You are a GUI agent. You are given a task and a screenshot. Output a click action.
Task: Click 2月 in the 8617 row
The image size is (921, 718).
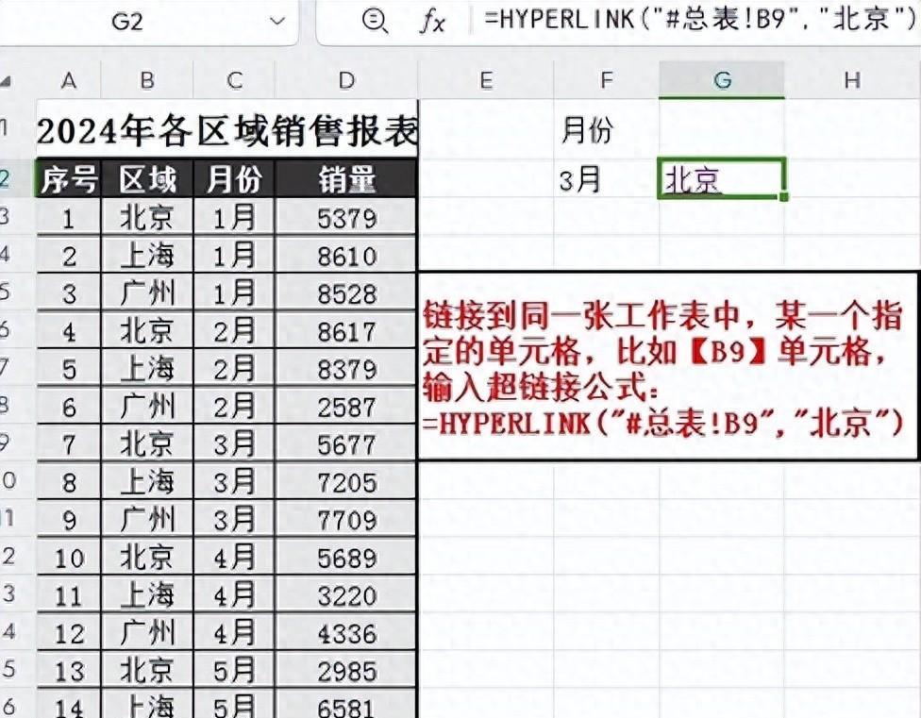click(234, 332)
